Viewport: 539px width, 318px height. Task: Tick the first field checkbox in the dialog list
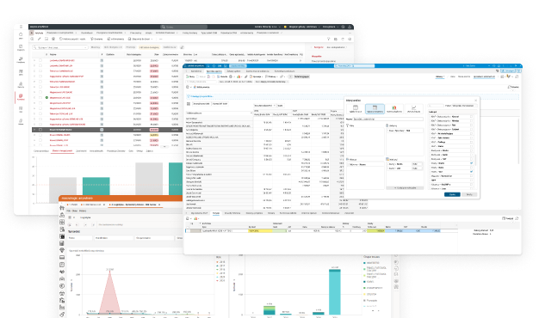point(471,117)
